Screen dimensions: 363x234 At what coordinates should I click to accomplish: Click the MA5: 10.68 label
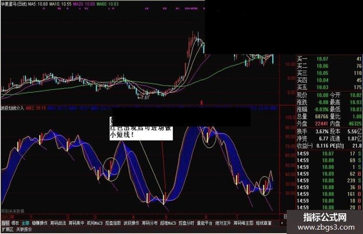click(x=38, y=4)
